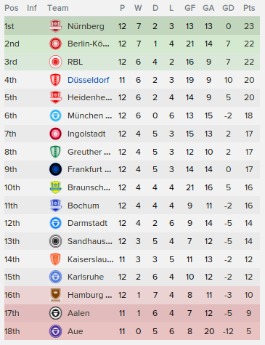Click the green Greuther shield badge
This screenshot has height=345, width=265.
55,152
